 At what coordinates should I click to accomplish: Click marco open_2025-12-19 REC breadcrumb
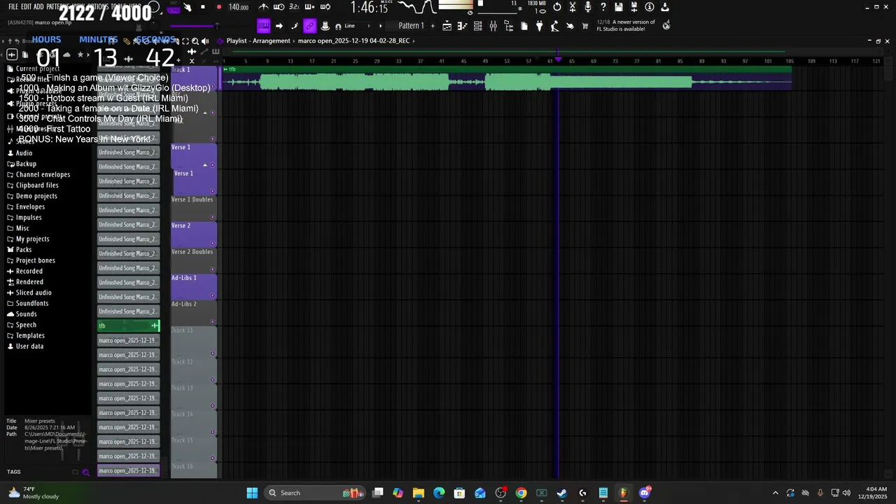pos(353,41)
